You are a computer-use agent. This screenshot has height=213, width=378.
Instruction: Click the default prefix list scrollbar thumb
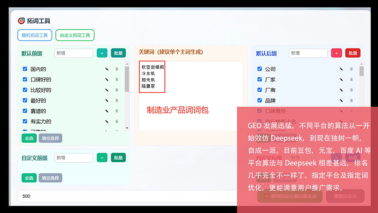point(127,79)
